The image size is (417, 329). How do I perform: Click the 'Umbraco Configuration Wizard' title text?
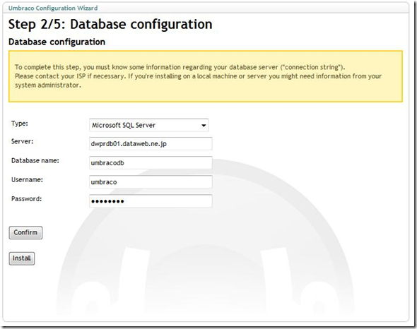[53, 8]
